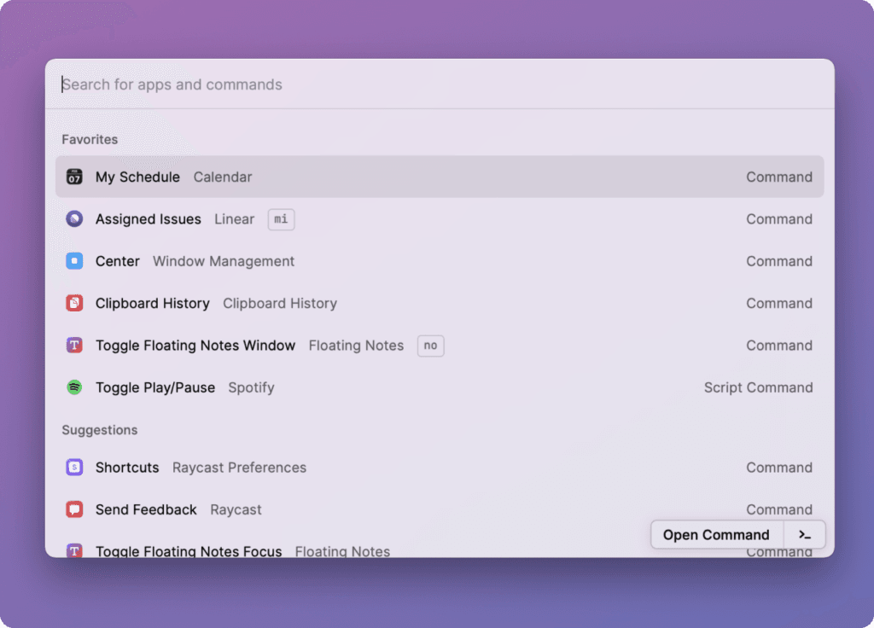Click Floating Notes icon for Toggle Floating Notes Focus
Viewport: 874px width, 628px height.
tap(74, 550)
